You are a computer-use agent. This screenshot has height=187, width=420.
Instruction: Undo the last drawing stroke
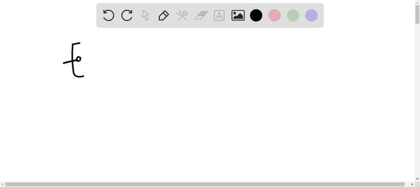click(108, 15)
